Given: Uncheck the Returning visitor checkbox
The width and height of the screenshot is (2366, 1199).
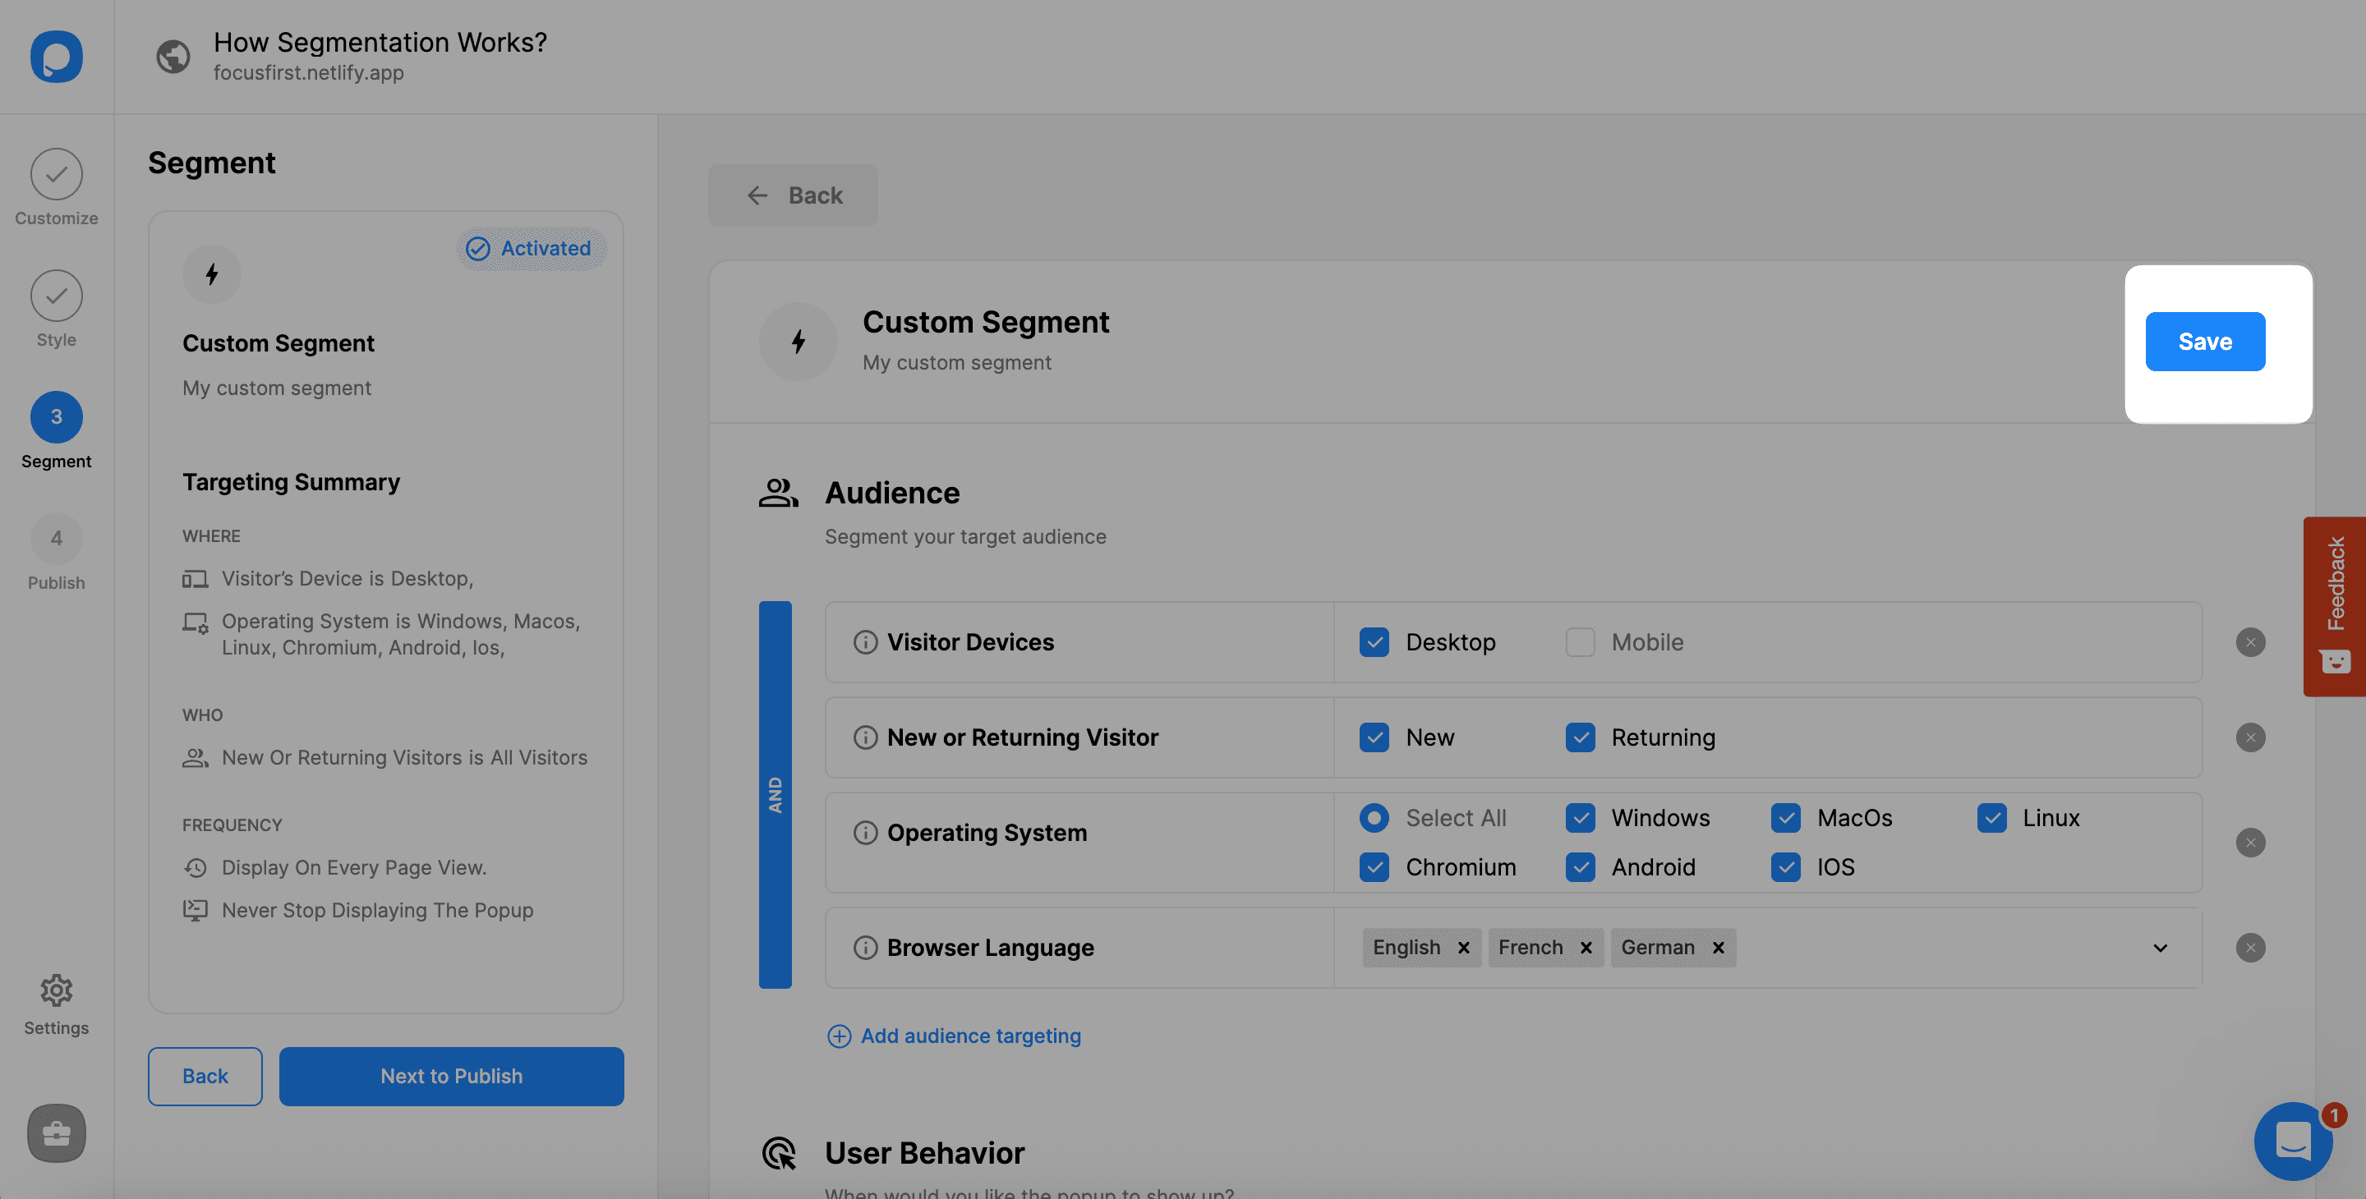Looking at the screenshot, I should click(x=1580, y=737).
